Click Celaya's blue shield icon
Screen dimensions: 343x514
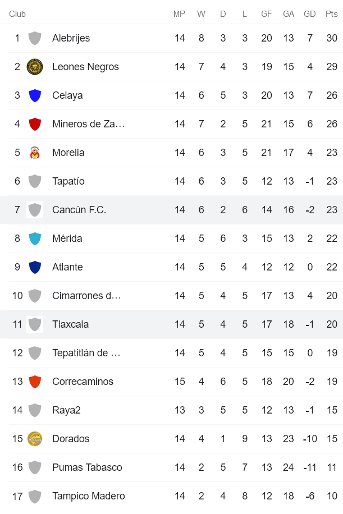point(35,95)
